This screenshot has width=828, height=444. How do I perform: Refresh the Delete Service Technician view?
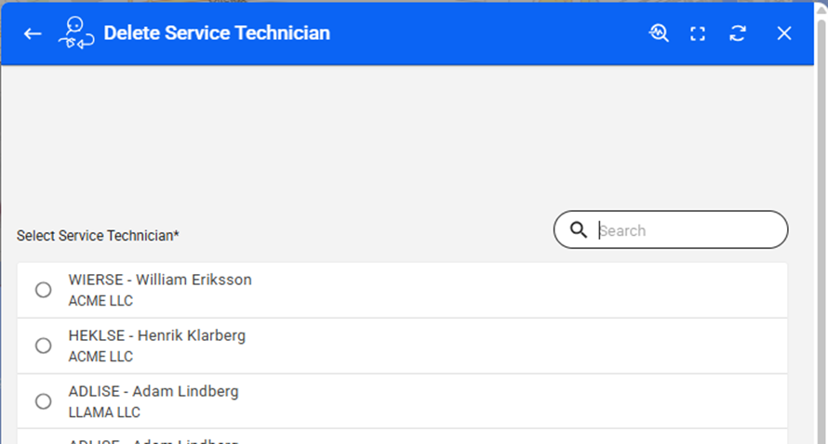(x=738, y=33)
